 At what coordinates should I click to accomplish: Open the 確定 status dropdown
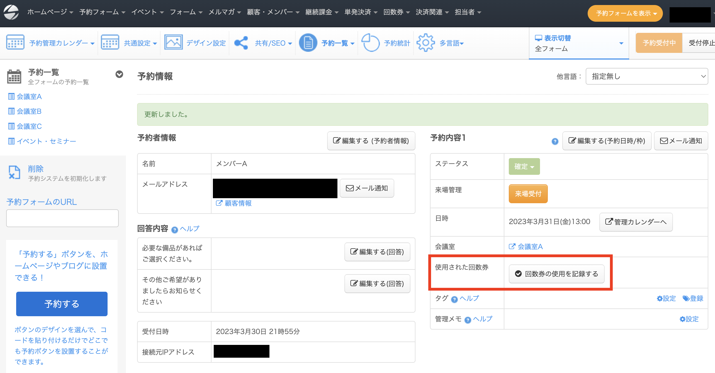coord(524,166)
